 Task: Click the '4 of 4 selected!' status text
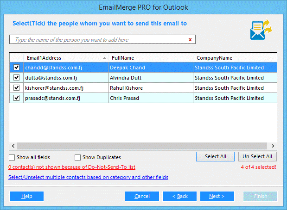tap(258, 167)
